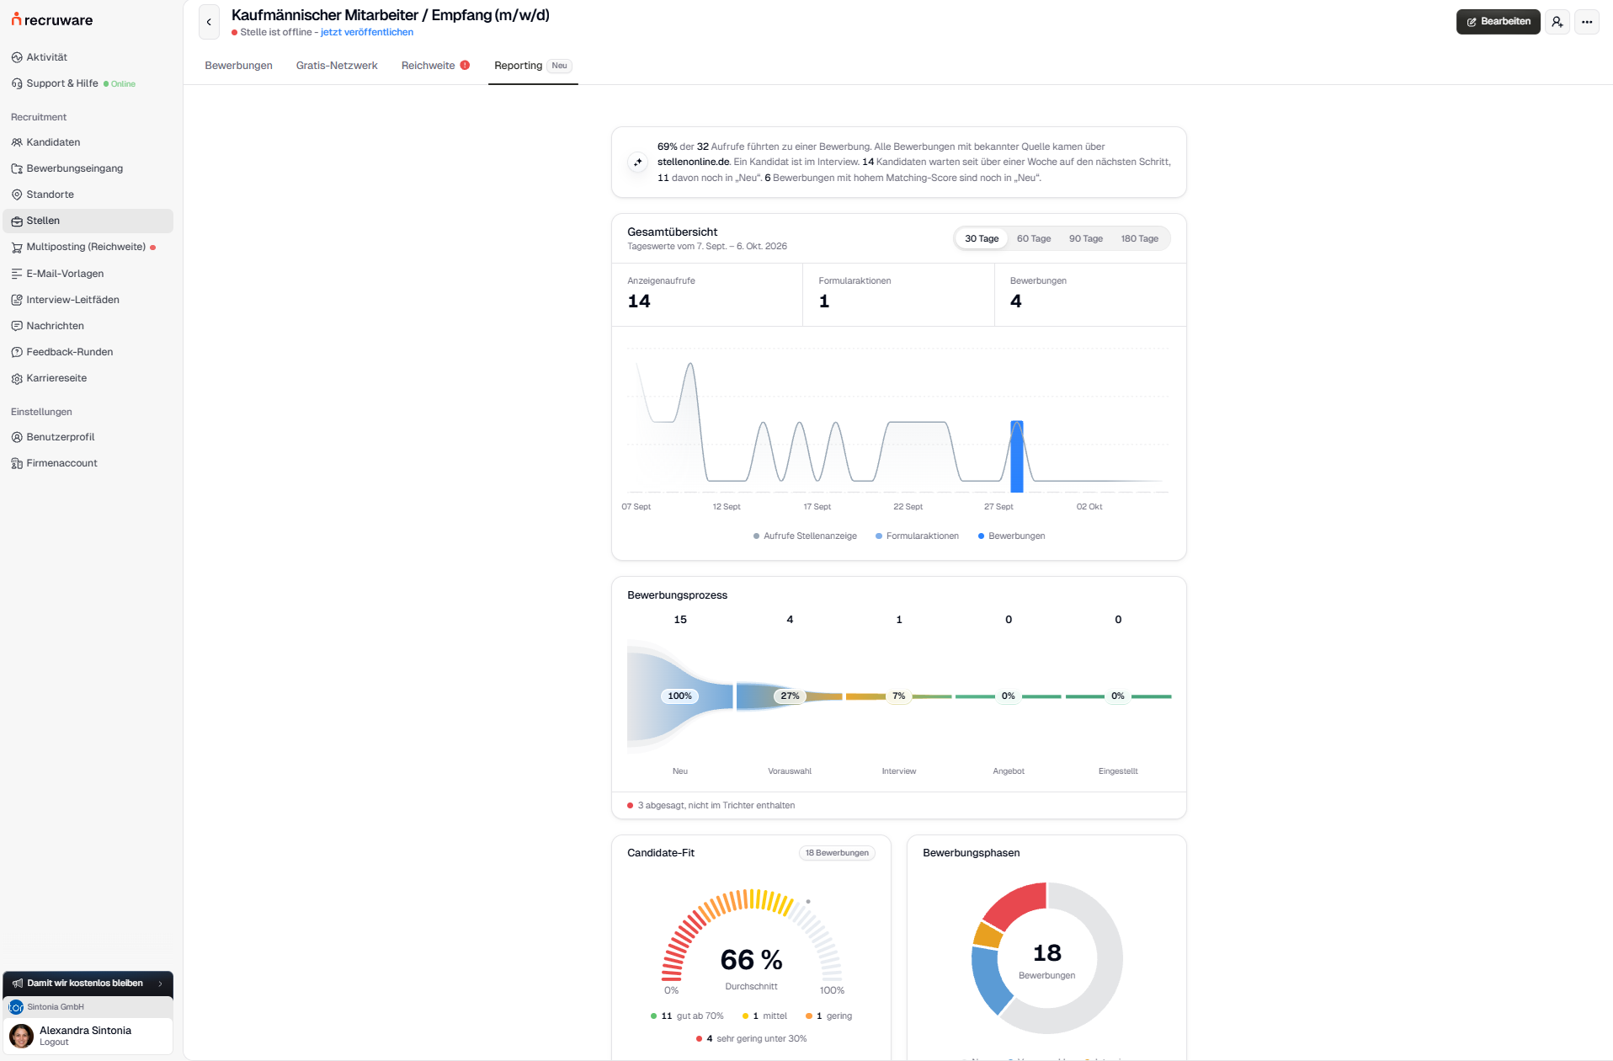Click the Sintonia GmbH company entry
Screen dimensions: 1613x1061
pyautogui.click(x=88, y=1007)
